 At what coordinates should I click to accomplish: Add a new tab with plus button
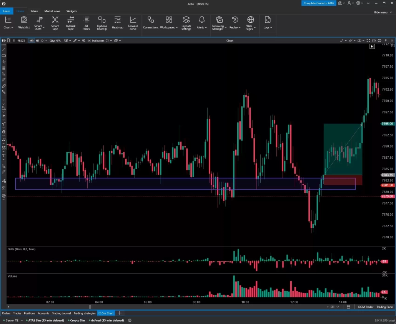tap(120, 313)
